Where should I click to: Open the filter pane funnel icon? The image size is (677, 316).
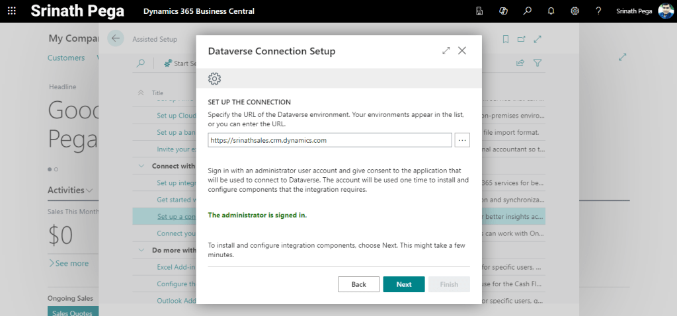click(x=538, y=63)
